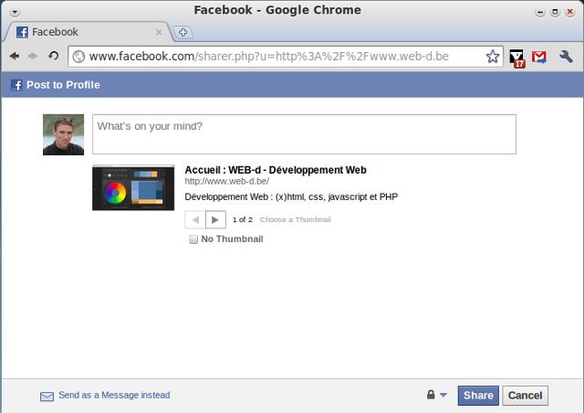The image size is (584, 413).
Task: Click the Share button
Action: (478, 396)
